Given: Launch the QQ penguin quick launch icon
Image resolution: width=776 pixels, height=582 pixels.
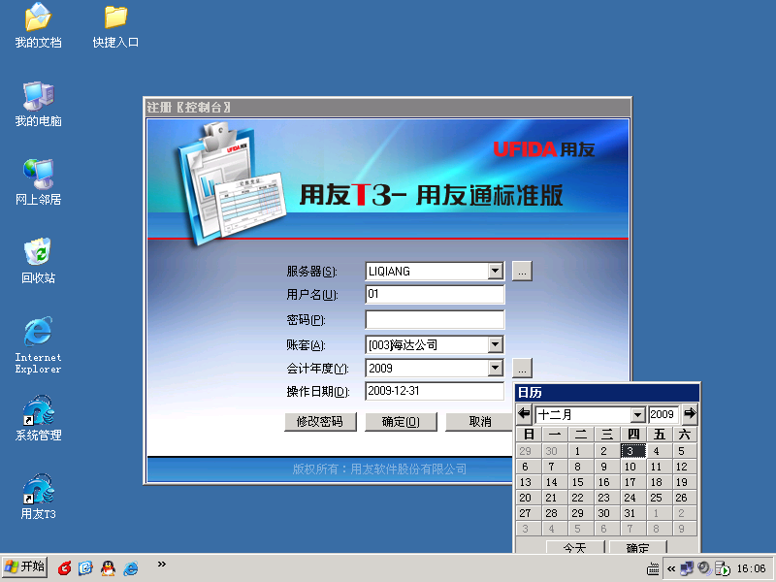Looking at the screenshot, I should click(108, 568).
